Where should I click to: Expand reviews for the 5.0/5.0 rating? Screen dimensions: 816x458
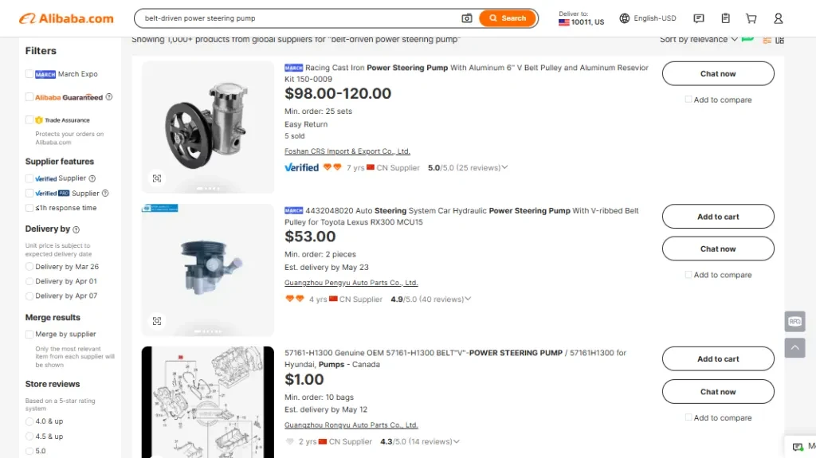(x=504, y=168)
